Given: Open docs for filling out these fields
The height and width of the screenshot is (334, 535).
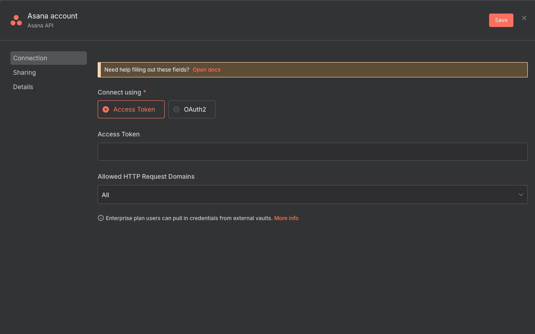Looking at the screenshot, I should coord(207,69).
